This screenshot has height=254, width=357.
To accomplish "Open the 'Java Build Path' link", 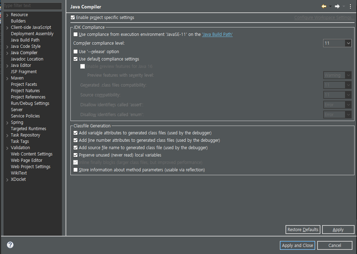I will click(217, 34).
